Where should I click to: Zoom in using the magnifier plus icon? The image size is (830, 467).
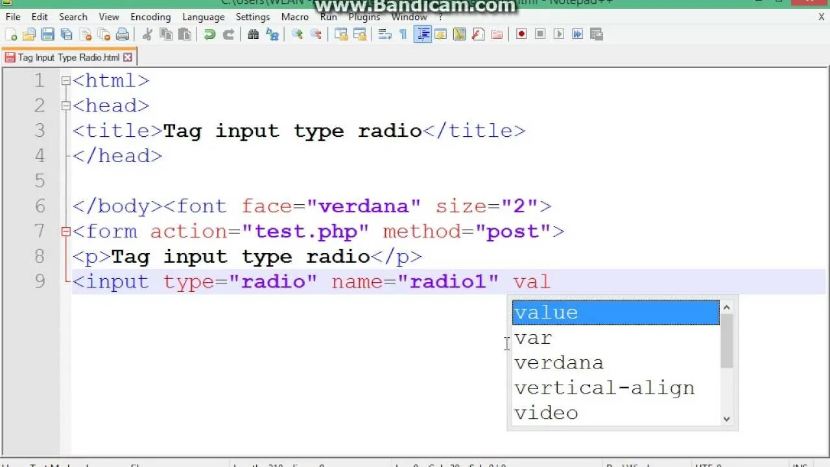point(298,34)
